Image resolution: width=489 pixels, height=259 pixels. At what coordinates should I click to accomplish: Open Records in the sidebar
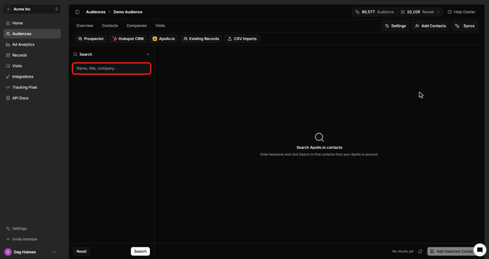pos(32,55)
